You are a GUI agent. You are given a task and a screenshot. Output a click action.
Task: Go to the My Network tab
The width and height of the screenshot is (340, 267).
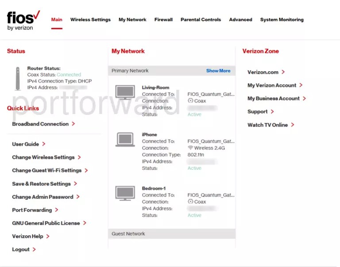coord(132,20)
